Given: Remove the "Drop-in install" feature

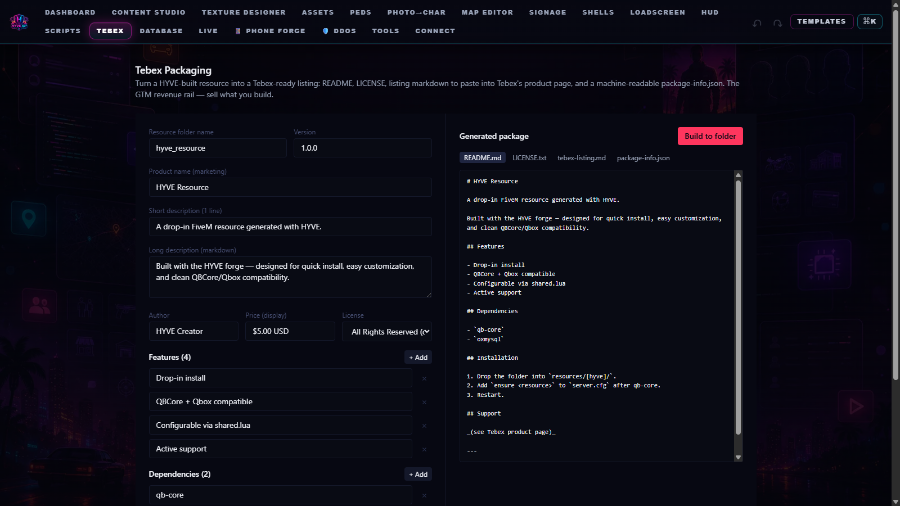Looking at the screenshot, I should (x=424, y=379).
